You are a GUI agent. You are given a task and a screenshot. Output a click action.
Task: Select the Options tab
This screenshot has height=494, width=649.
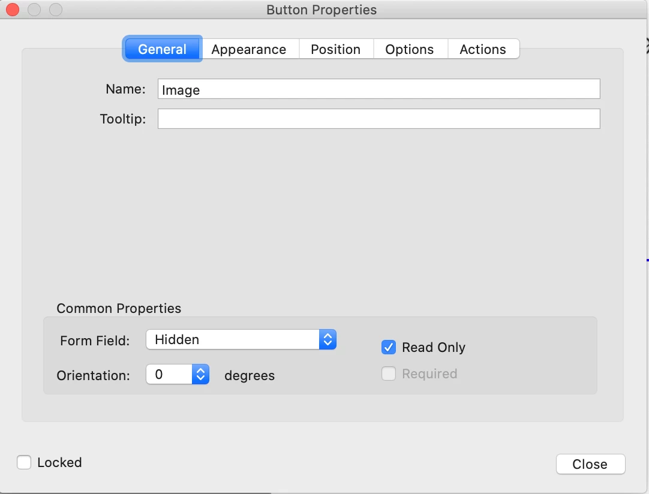[x=409, y=49]
